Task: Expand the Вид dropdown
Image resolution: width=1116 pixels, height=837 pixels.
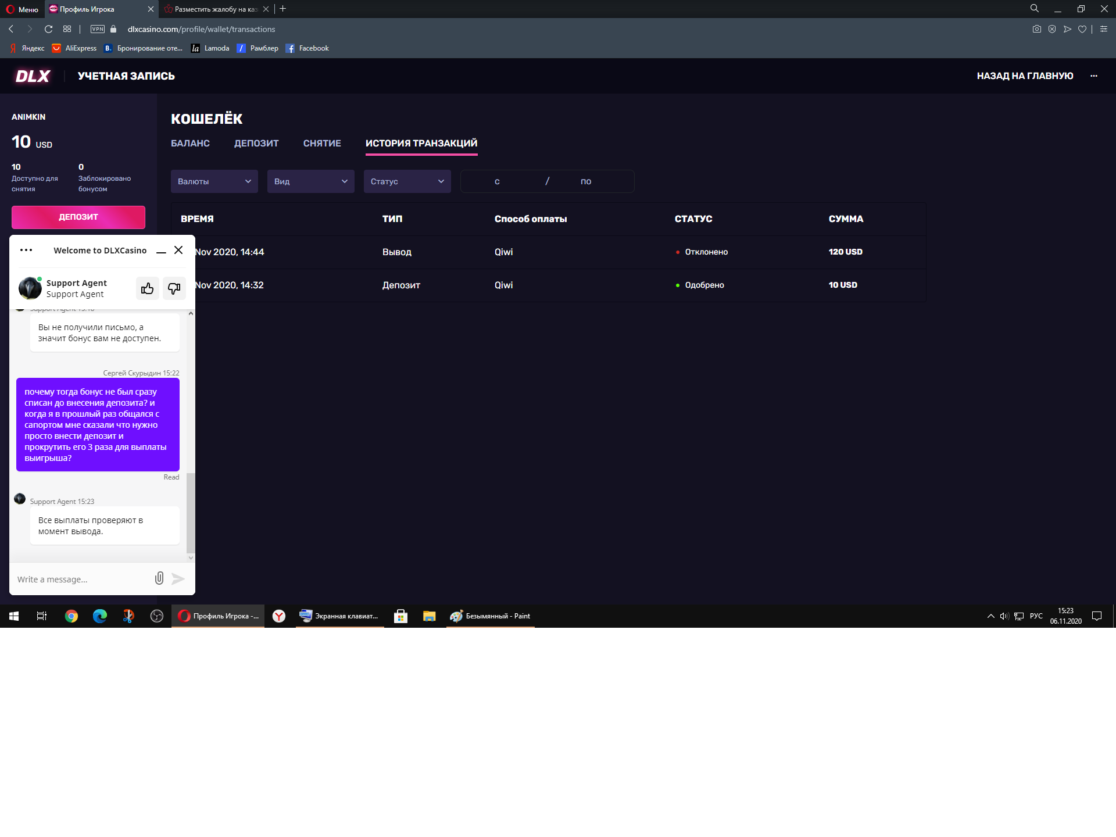Action: click(x=311, y=181)
